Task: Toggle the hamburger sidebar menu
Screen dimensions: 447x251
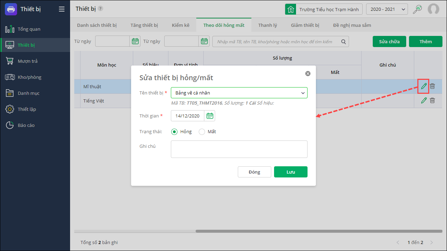Action: 62,9
